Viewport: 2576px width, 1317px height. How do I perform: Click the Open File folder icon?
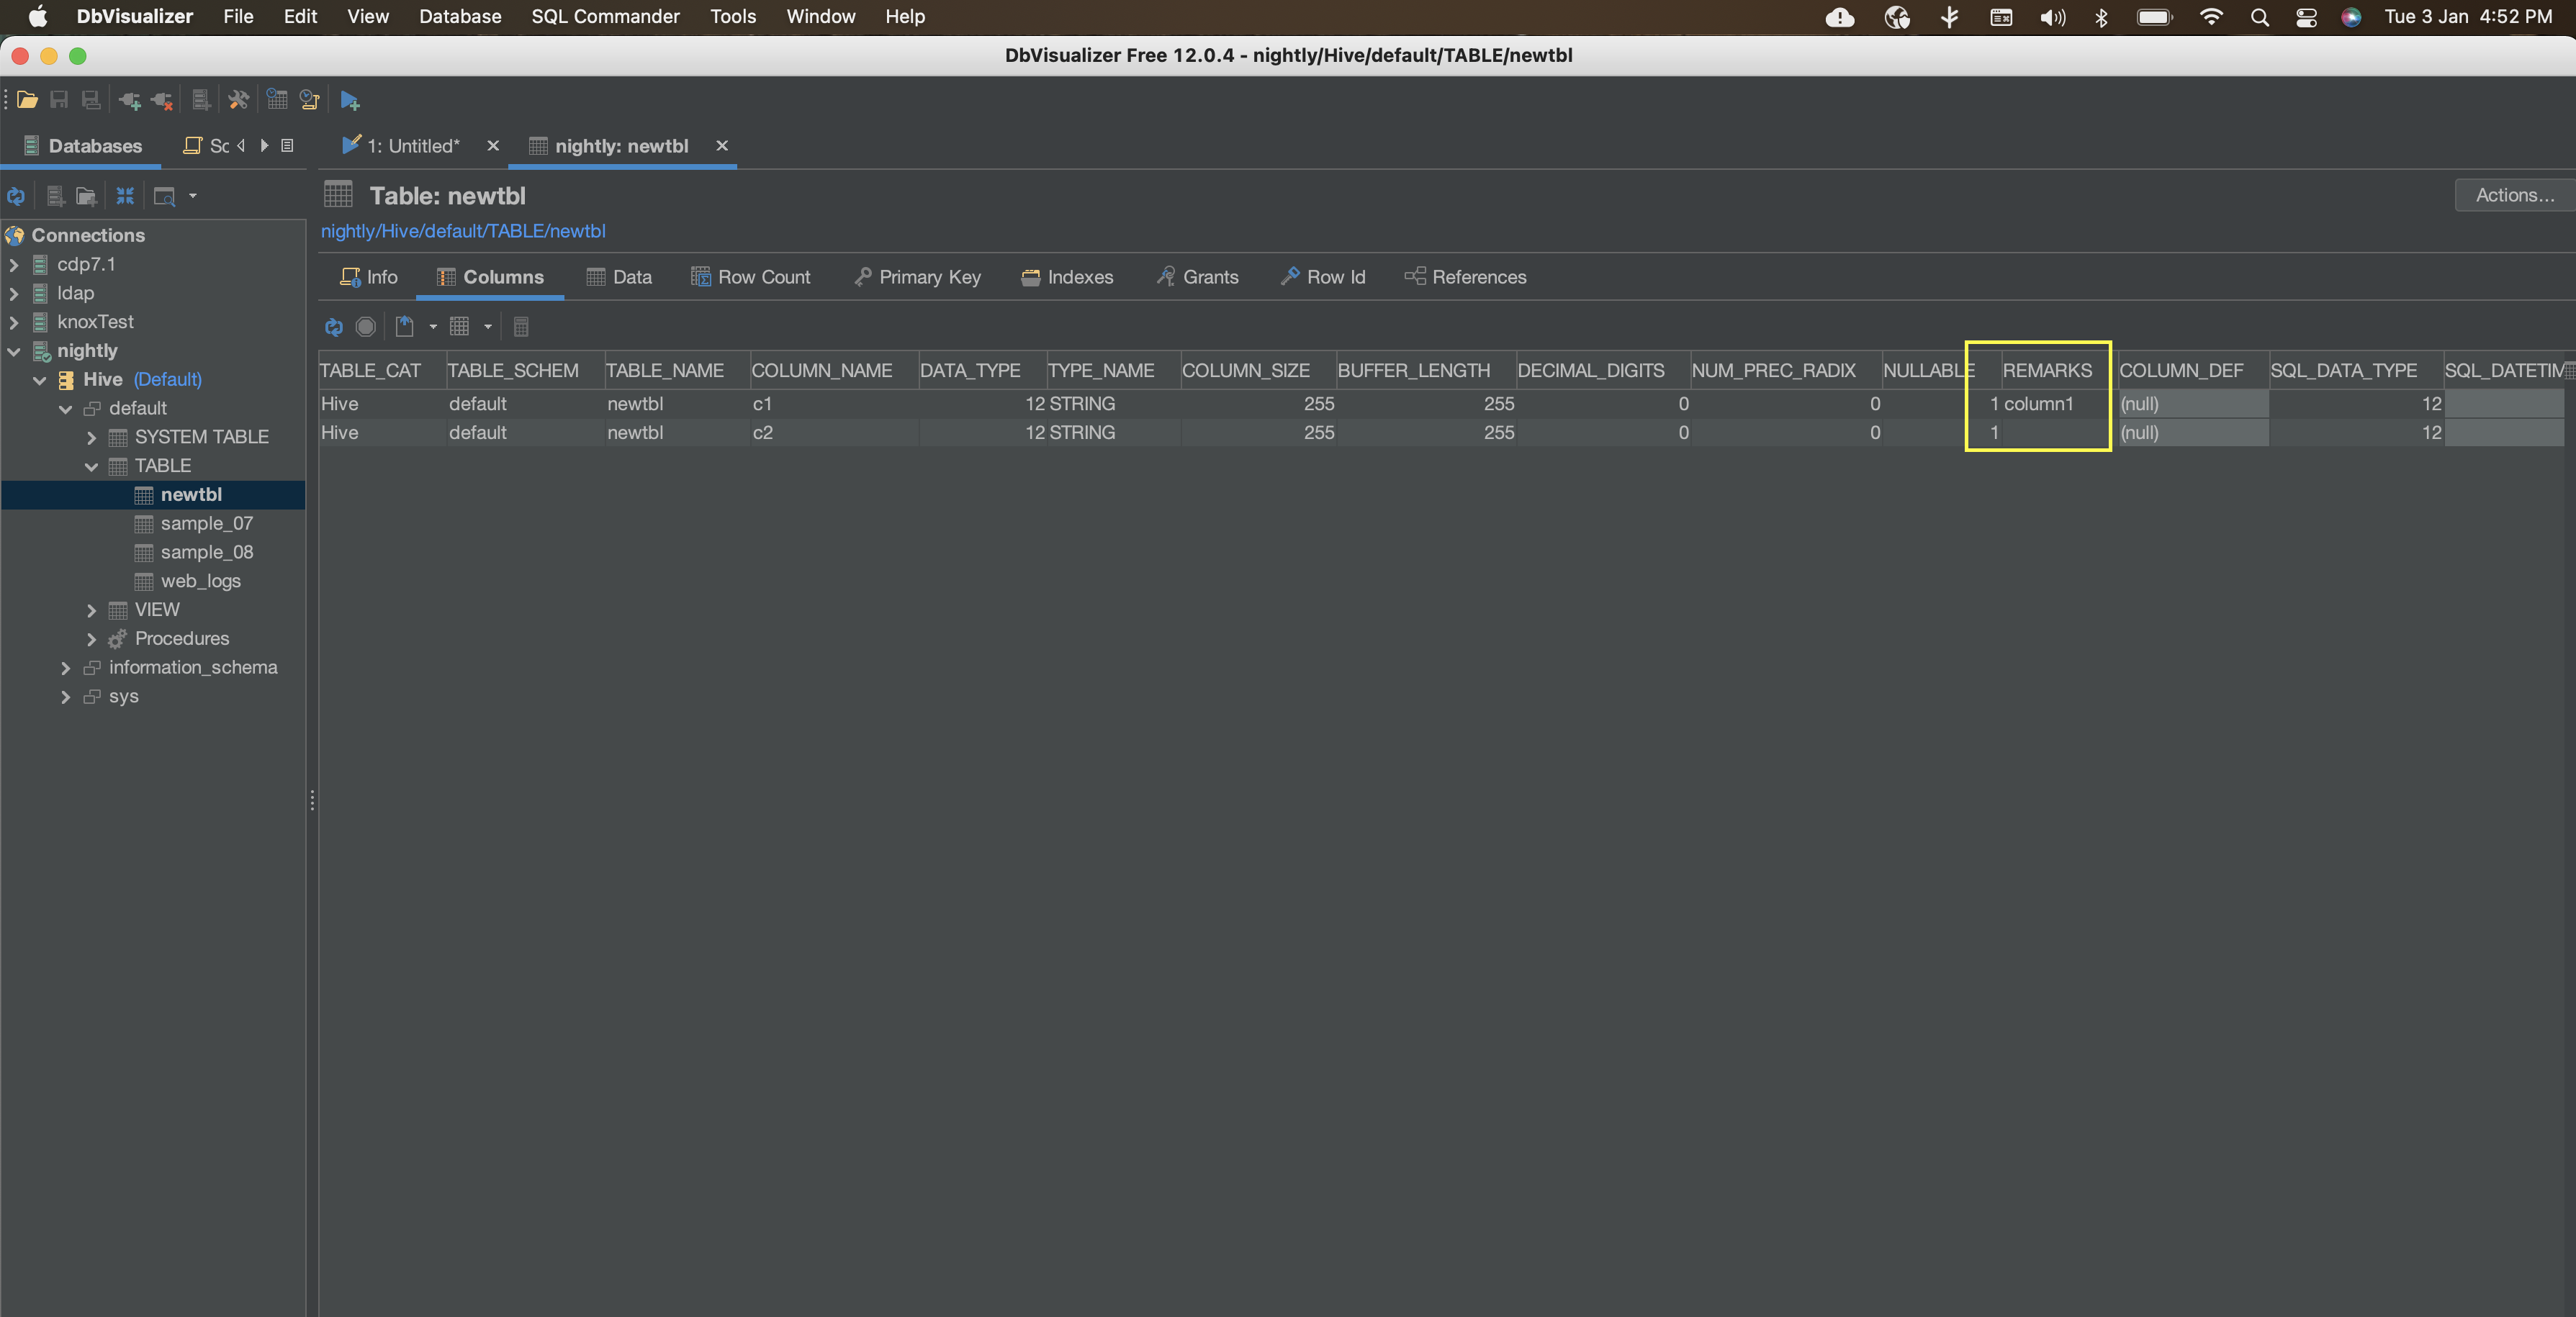tap(28, 100)
